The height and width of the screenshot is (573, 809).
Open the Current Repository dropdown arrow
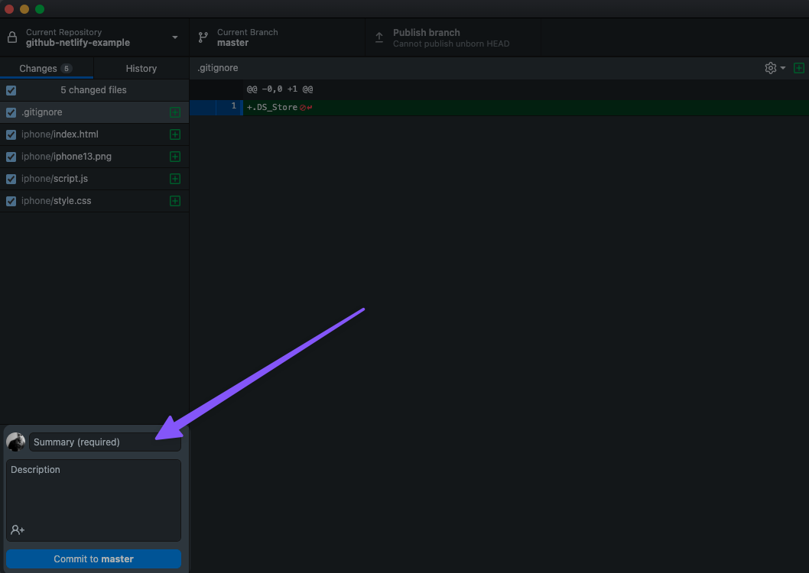(175, 37)
